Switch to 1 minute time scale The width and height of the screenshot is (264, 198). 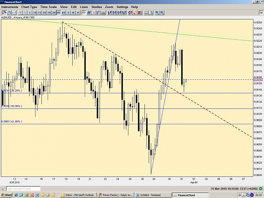coord(25,13)
